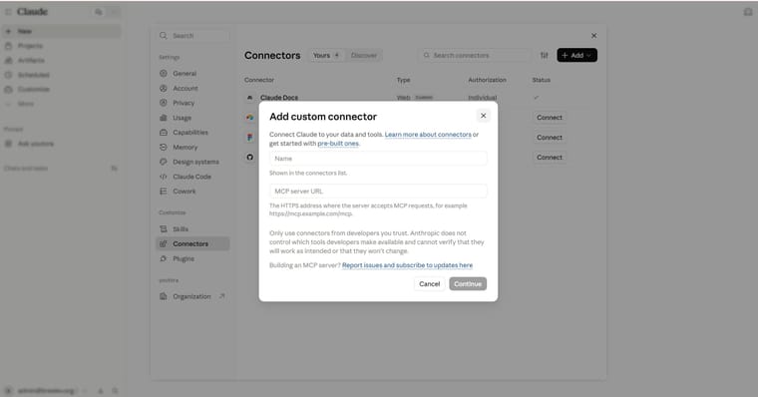
Task: Open Memory settings
Action: (x=192, y=148)
